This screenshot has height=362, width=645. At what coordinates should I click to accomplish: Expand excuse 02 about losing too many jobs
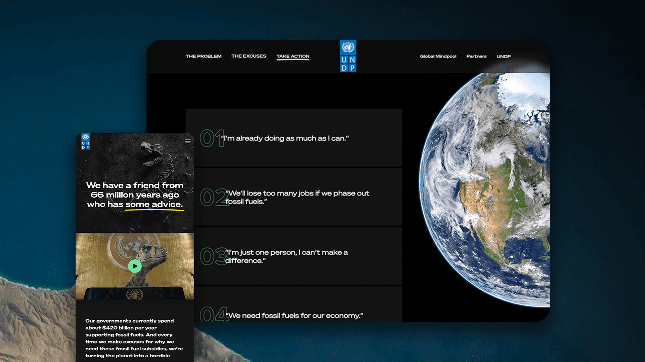[298, 197]
